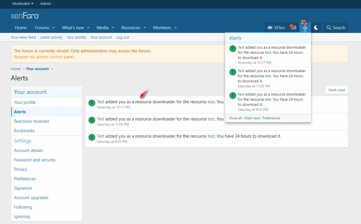361x224 pixels.
Task: Open the Moderator dropdown menu
Action: tap(23, 4)
